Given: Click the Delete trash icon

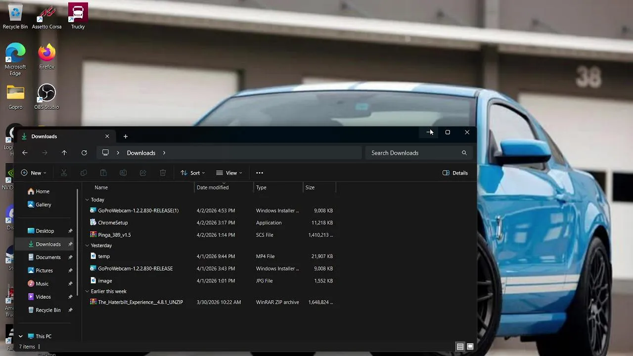Looking at the screenshot, I should 163,173.
